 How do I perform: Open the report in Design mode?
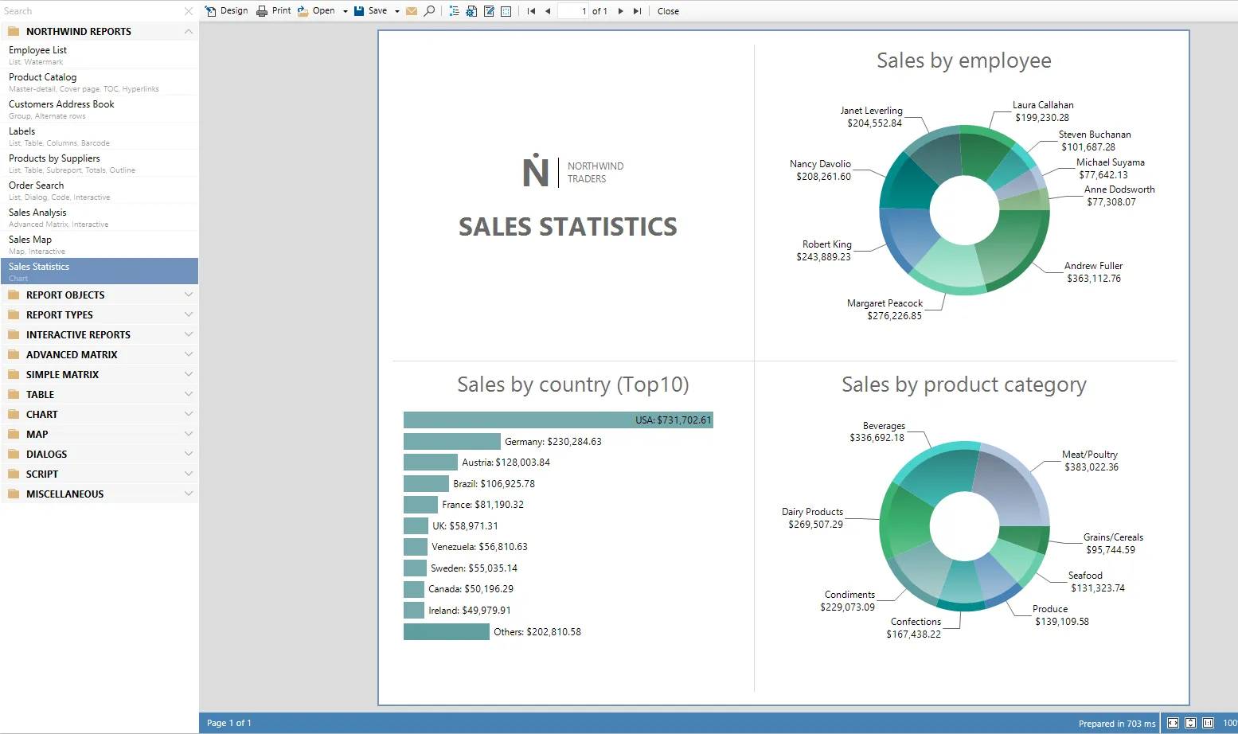(x=227, y=11)
